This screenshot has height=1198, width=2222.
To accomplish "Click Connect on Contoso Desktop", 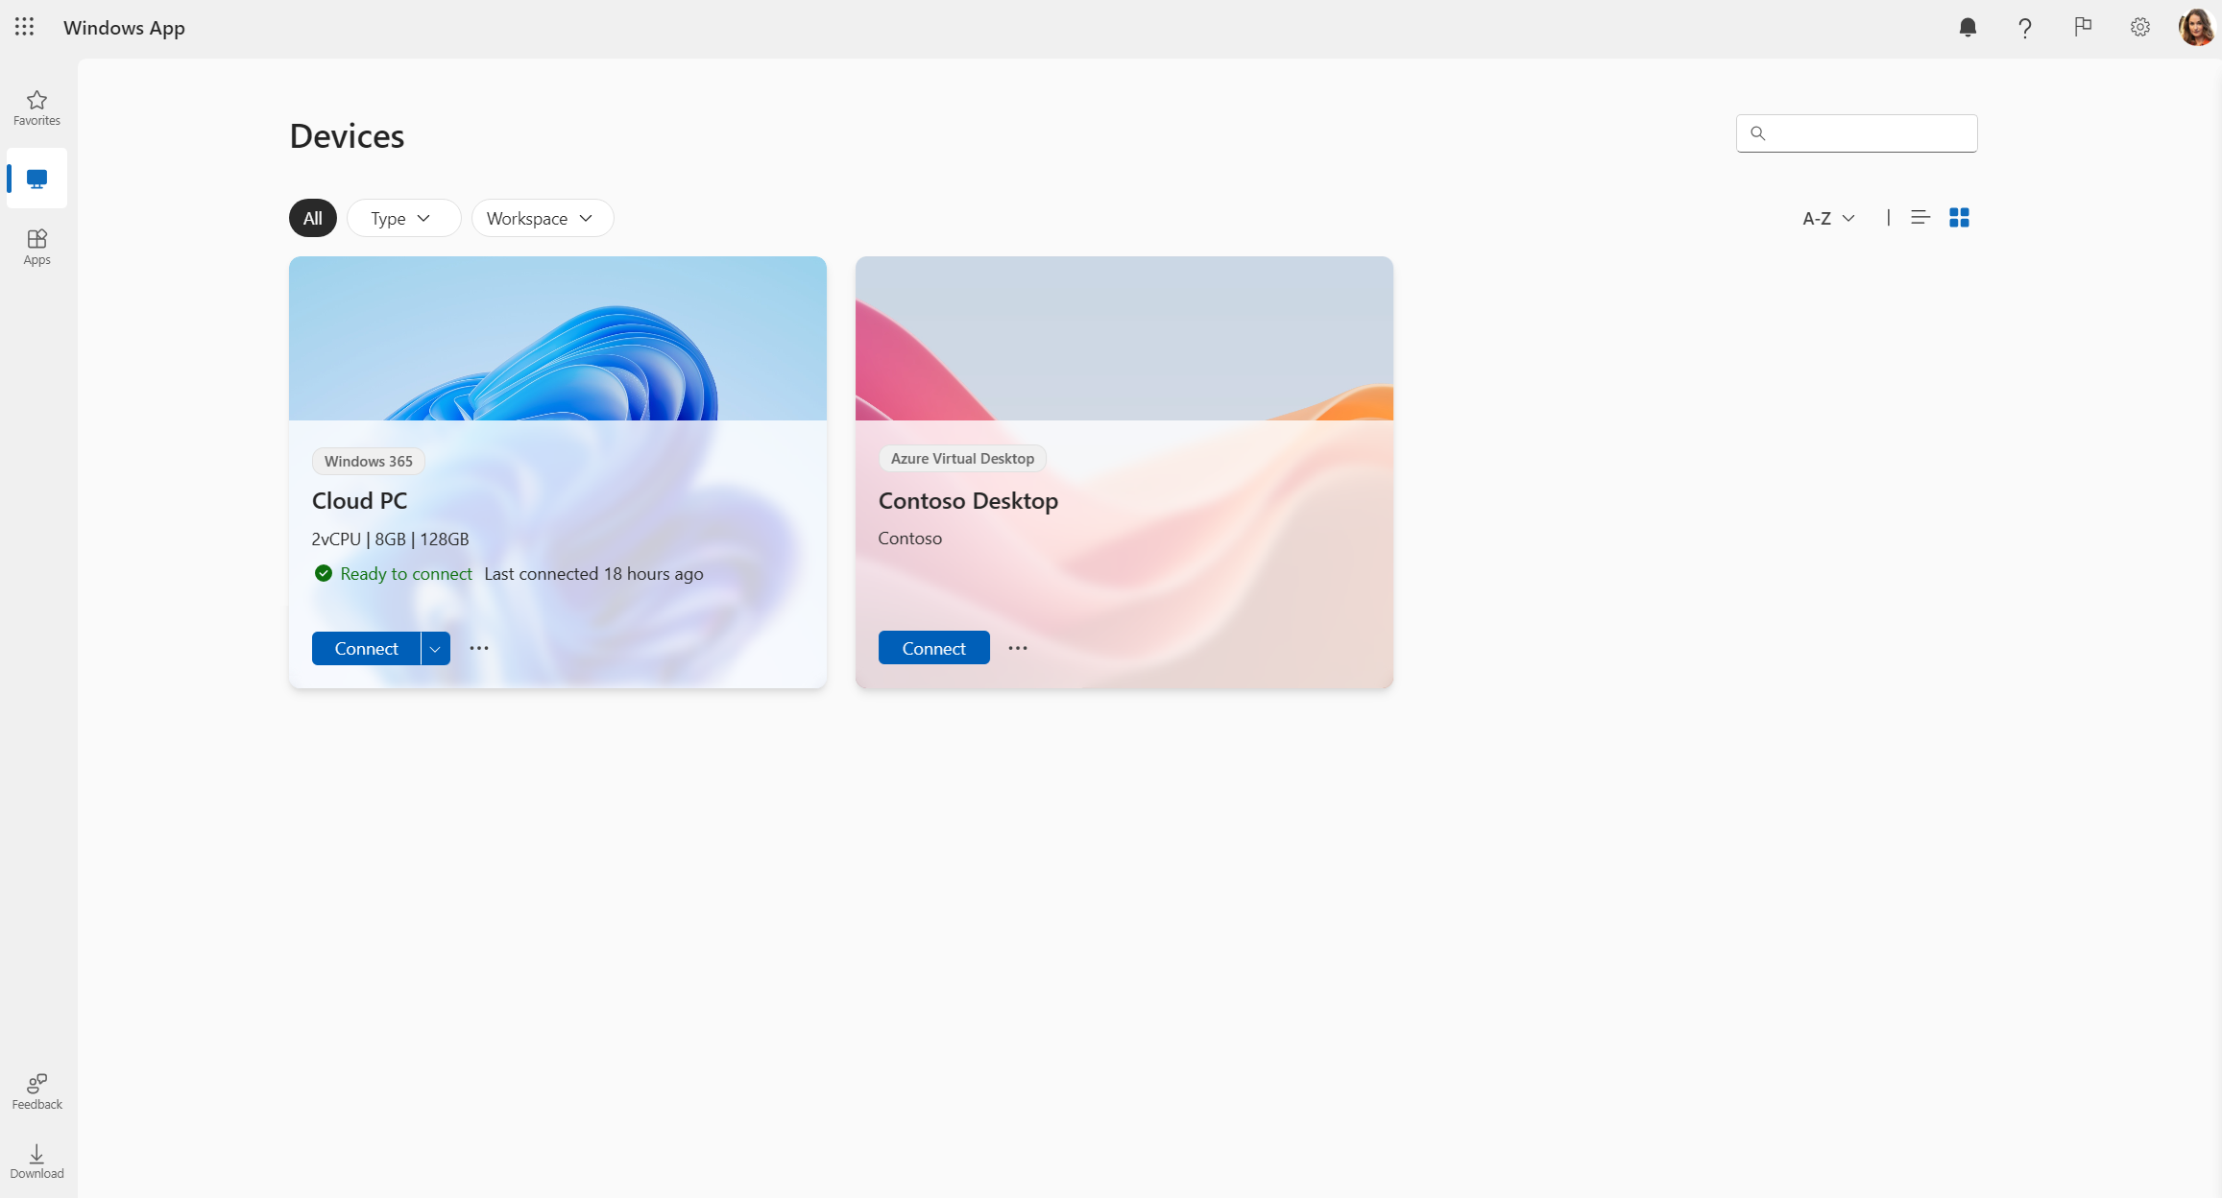I will pyautogui.click(x=934, y=648).
